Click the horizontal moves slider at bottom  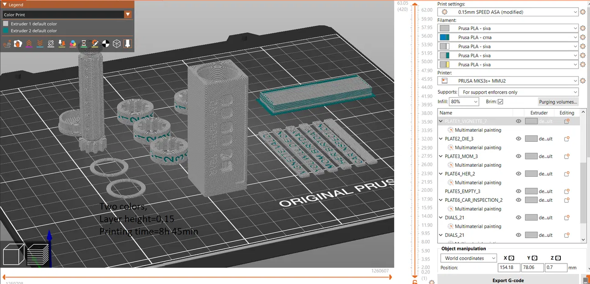point(197,276)
